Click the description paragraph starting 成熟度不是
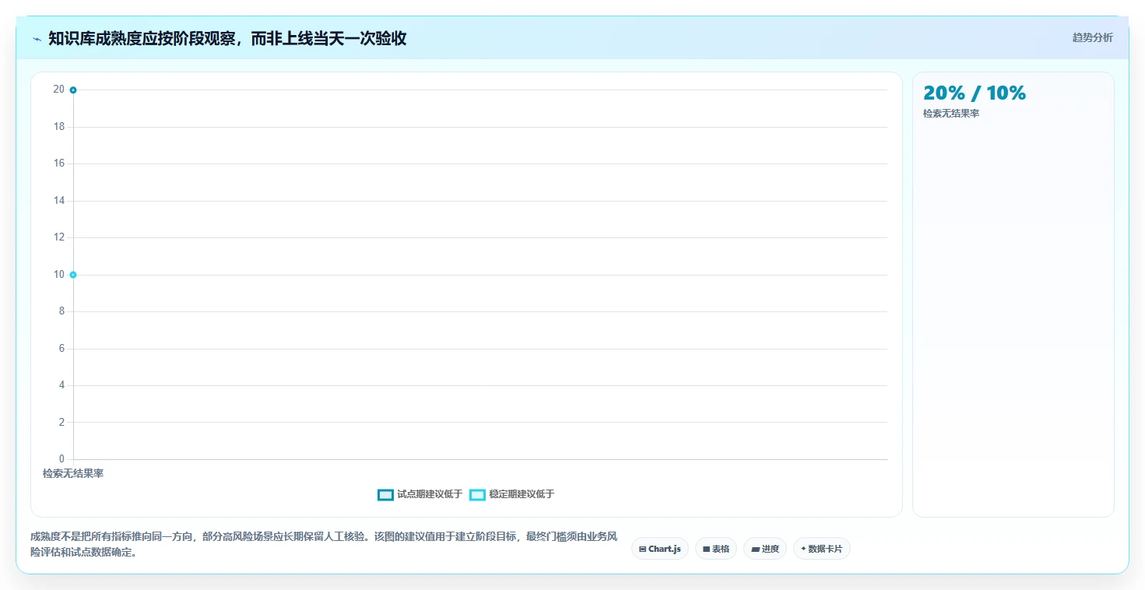 (324, 545)
